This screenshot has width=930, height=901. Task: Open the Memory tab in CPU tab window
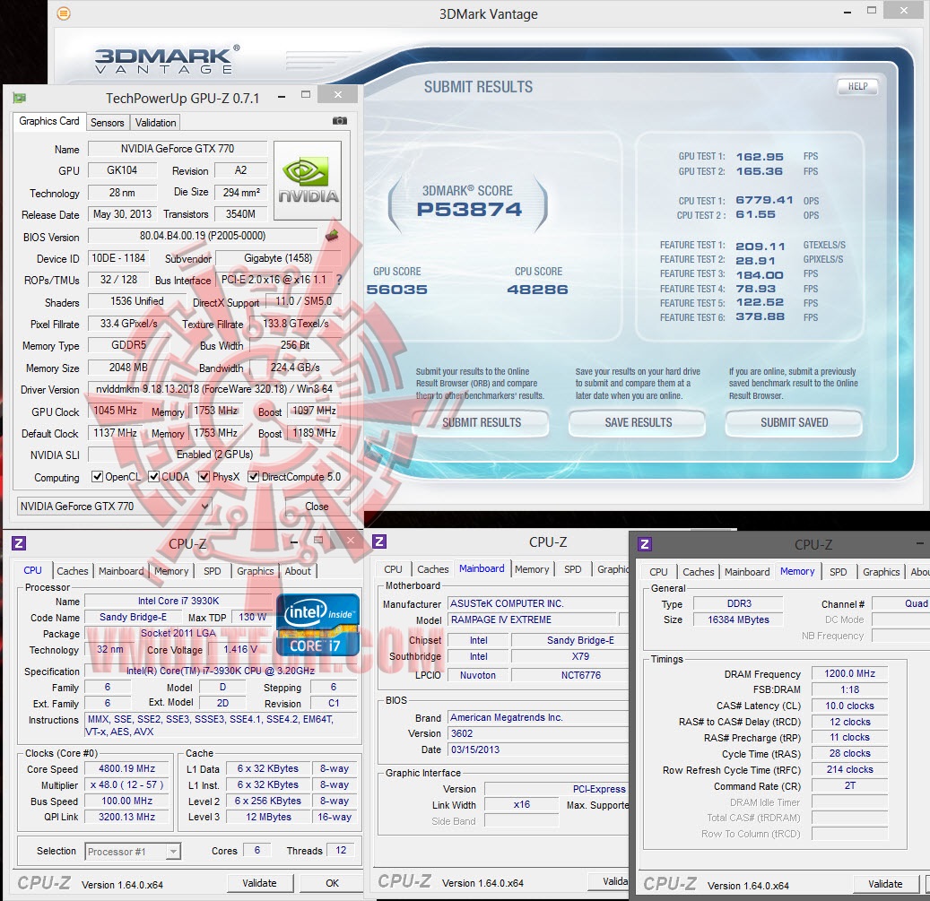pos(171,571)
